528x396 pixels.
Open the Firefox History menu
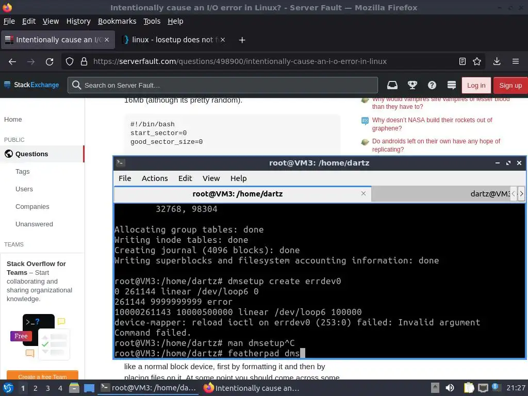pos(78,21)
